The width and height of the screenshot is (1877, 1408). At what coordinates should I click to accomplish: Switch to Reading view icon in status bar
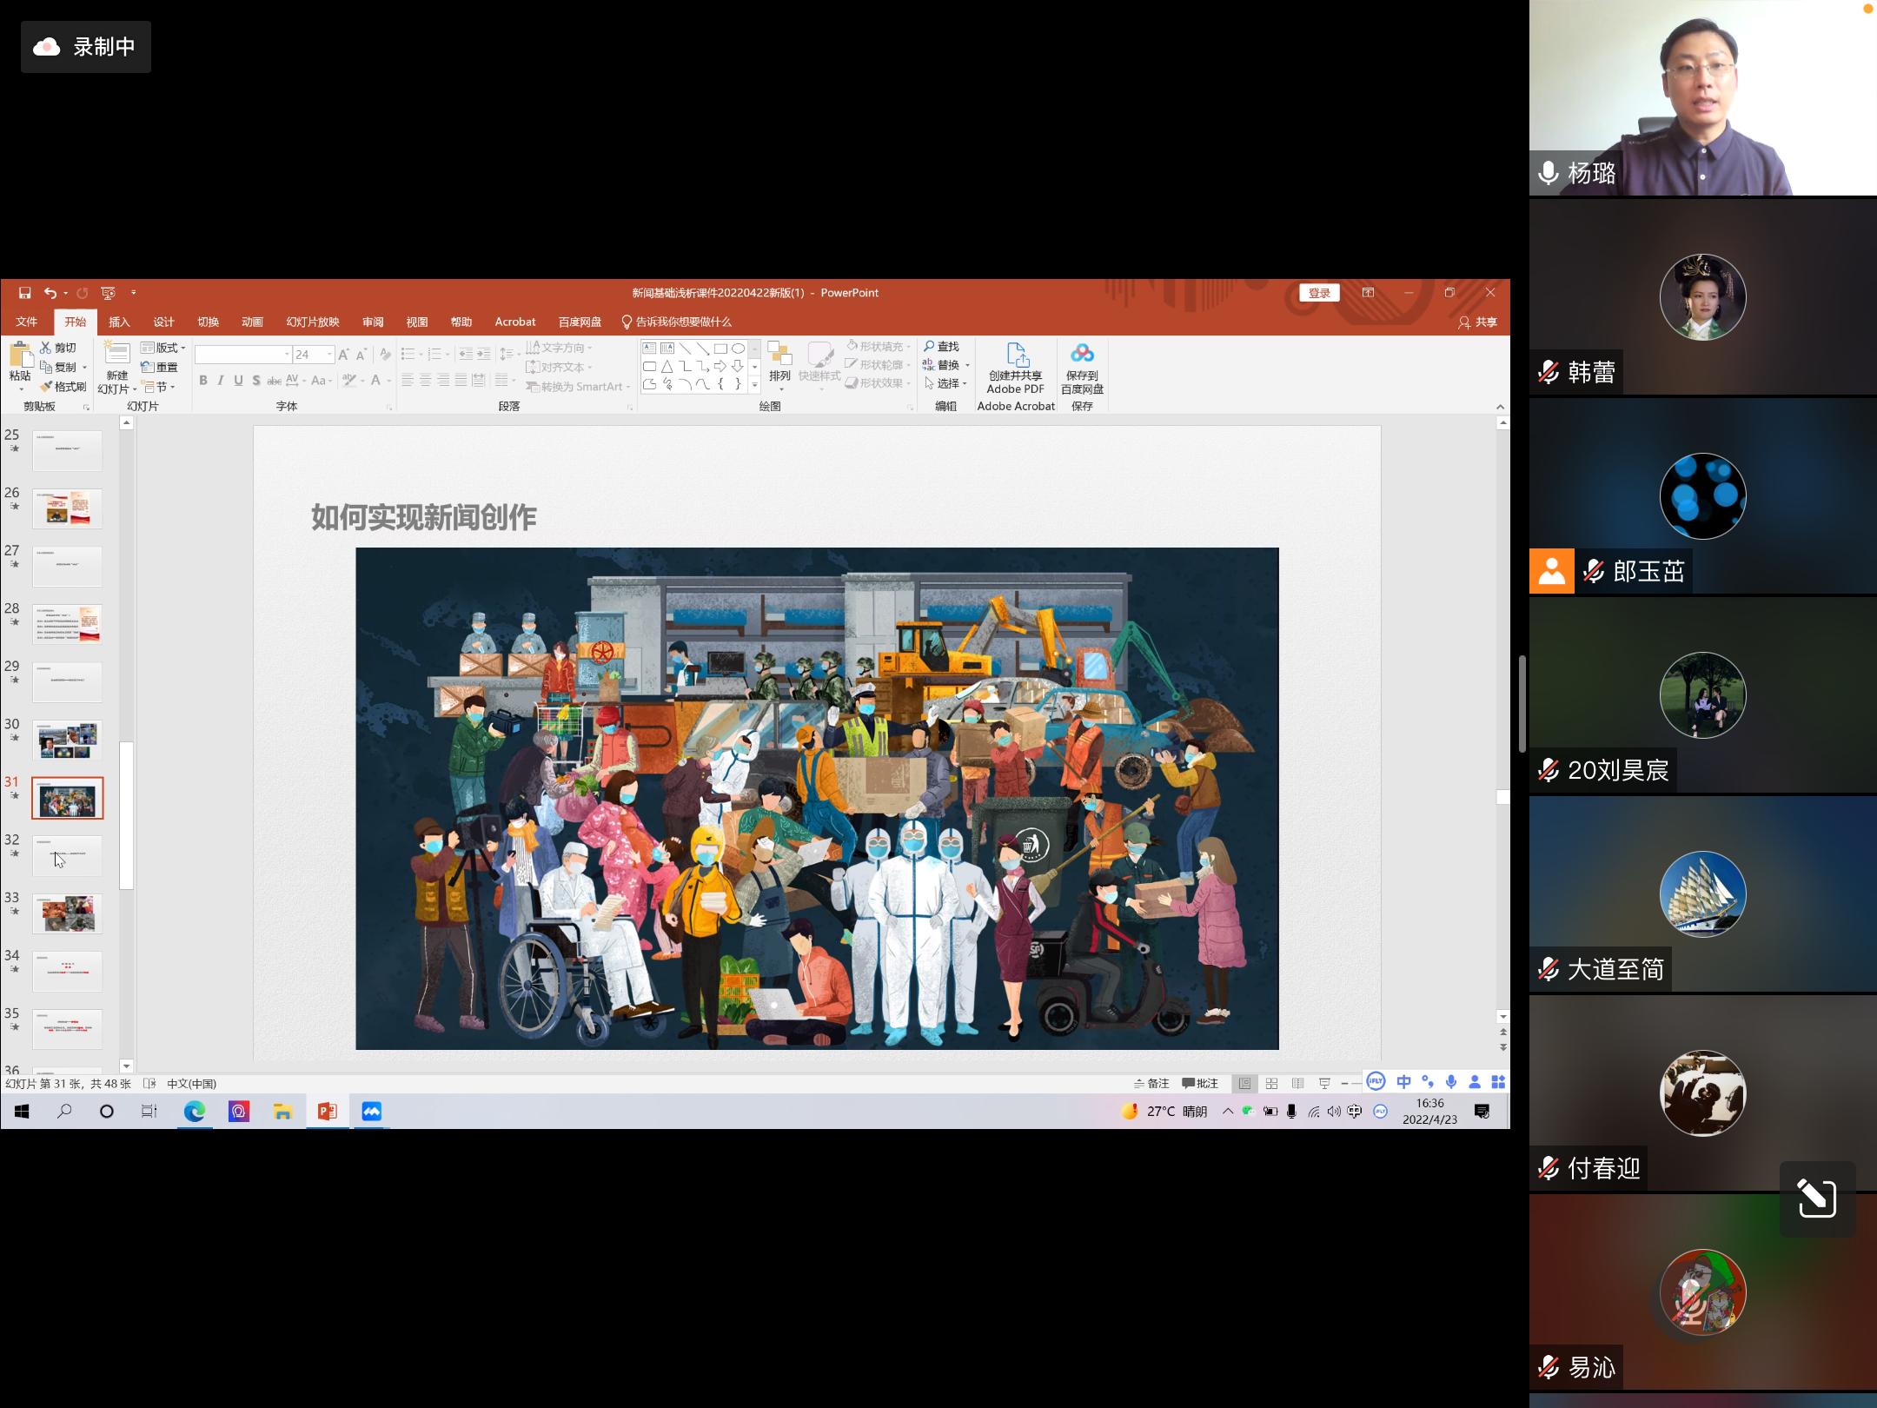coord(1298,1084)
